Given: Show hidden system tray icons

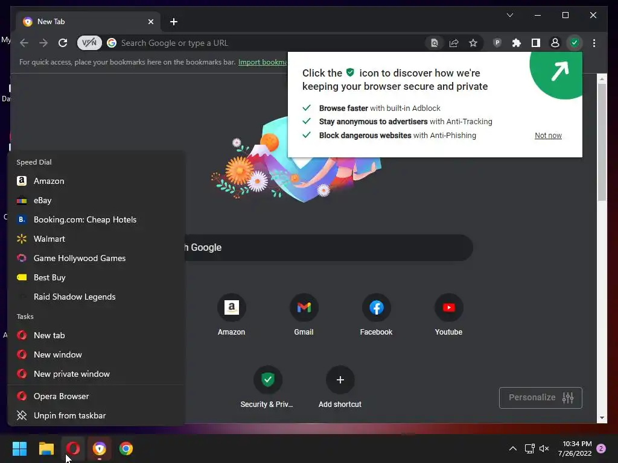Looking at the screenshot, I should click(513, 449).
